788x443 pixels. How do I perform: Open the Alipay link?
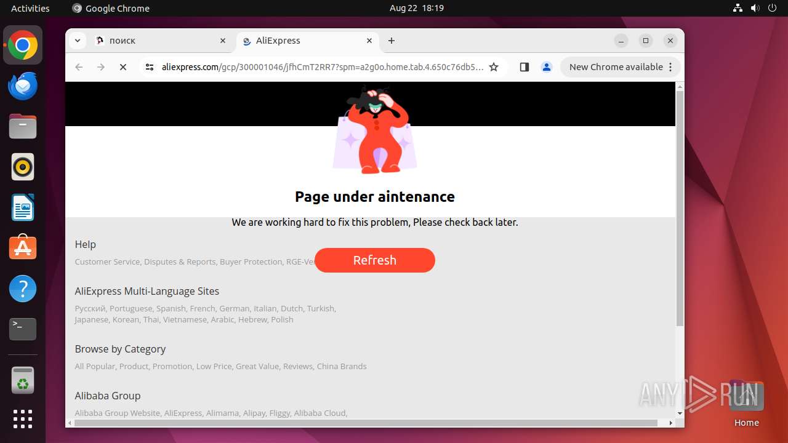(x=254, y=413)
